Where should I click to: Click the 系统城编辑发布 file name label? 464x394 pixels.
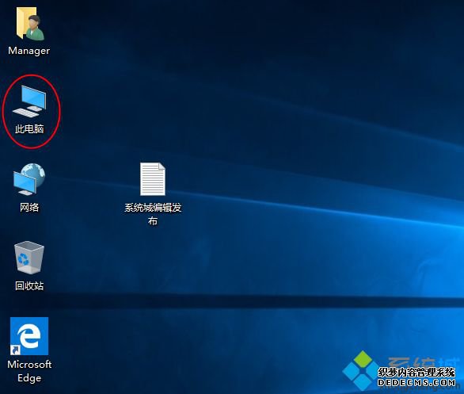[x=153, y=214]
